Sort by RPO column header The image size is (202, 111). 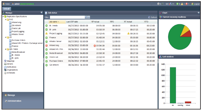[x=116, y=22]
